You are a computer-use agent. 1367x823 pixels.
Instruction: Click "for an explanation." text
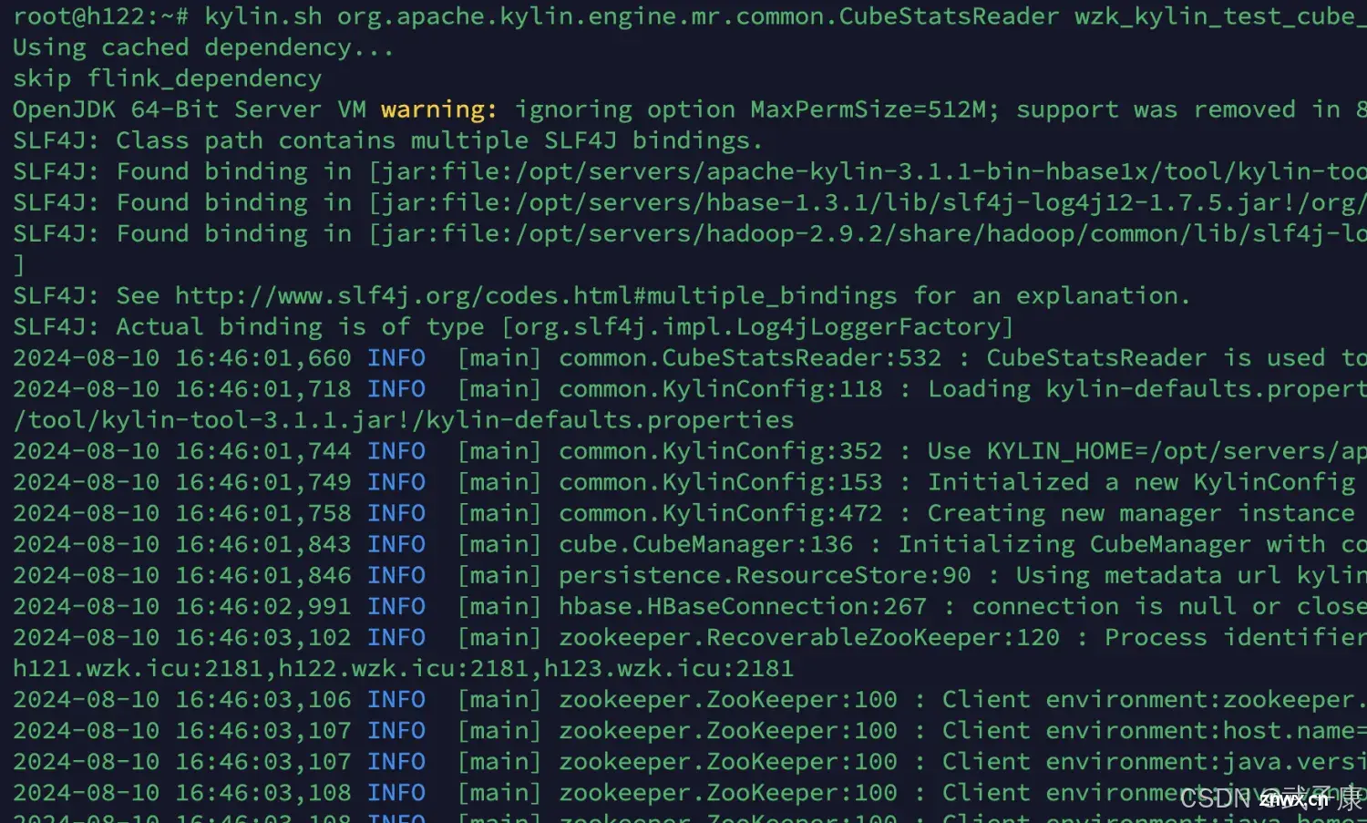(x=1052, y=296)
